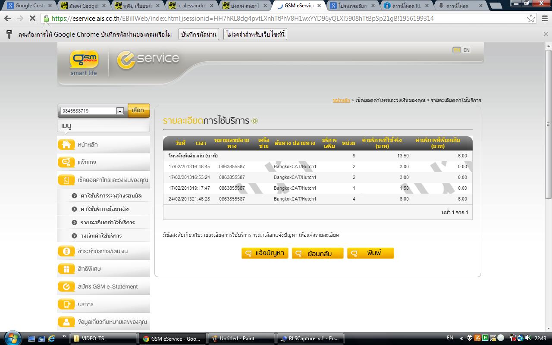The height and width of the screenshot is (345, 552).
Task: Bookmark this page with the star icon
Action: click(x=531, y=19)
